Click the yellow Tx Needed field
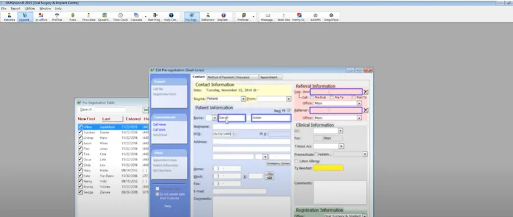 click(328, 168)
